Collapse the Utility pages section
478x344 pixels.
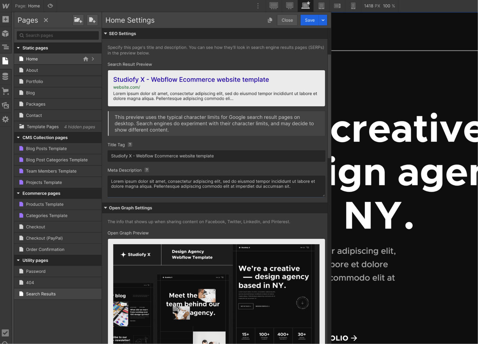tap(18, 260)
